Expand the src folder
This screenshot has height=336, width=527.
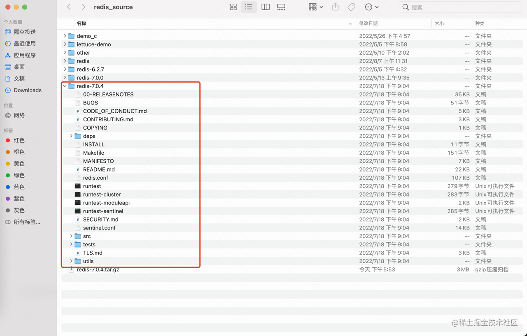[71, 236]
